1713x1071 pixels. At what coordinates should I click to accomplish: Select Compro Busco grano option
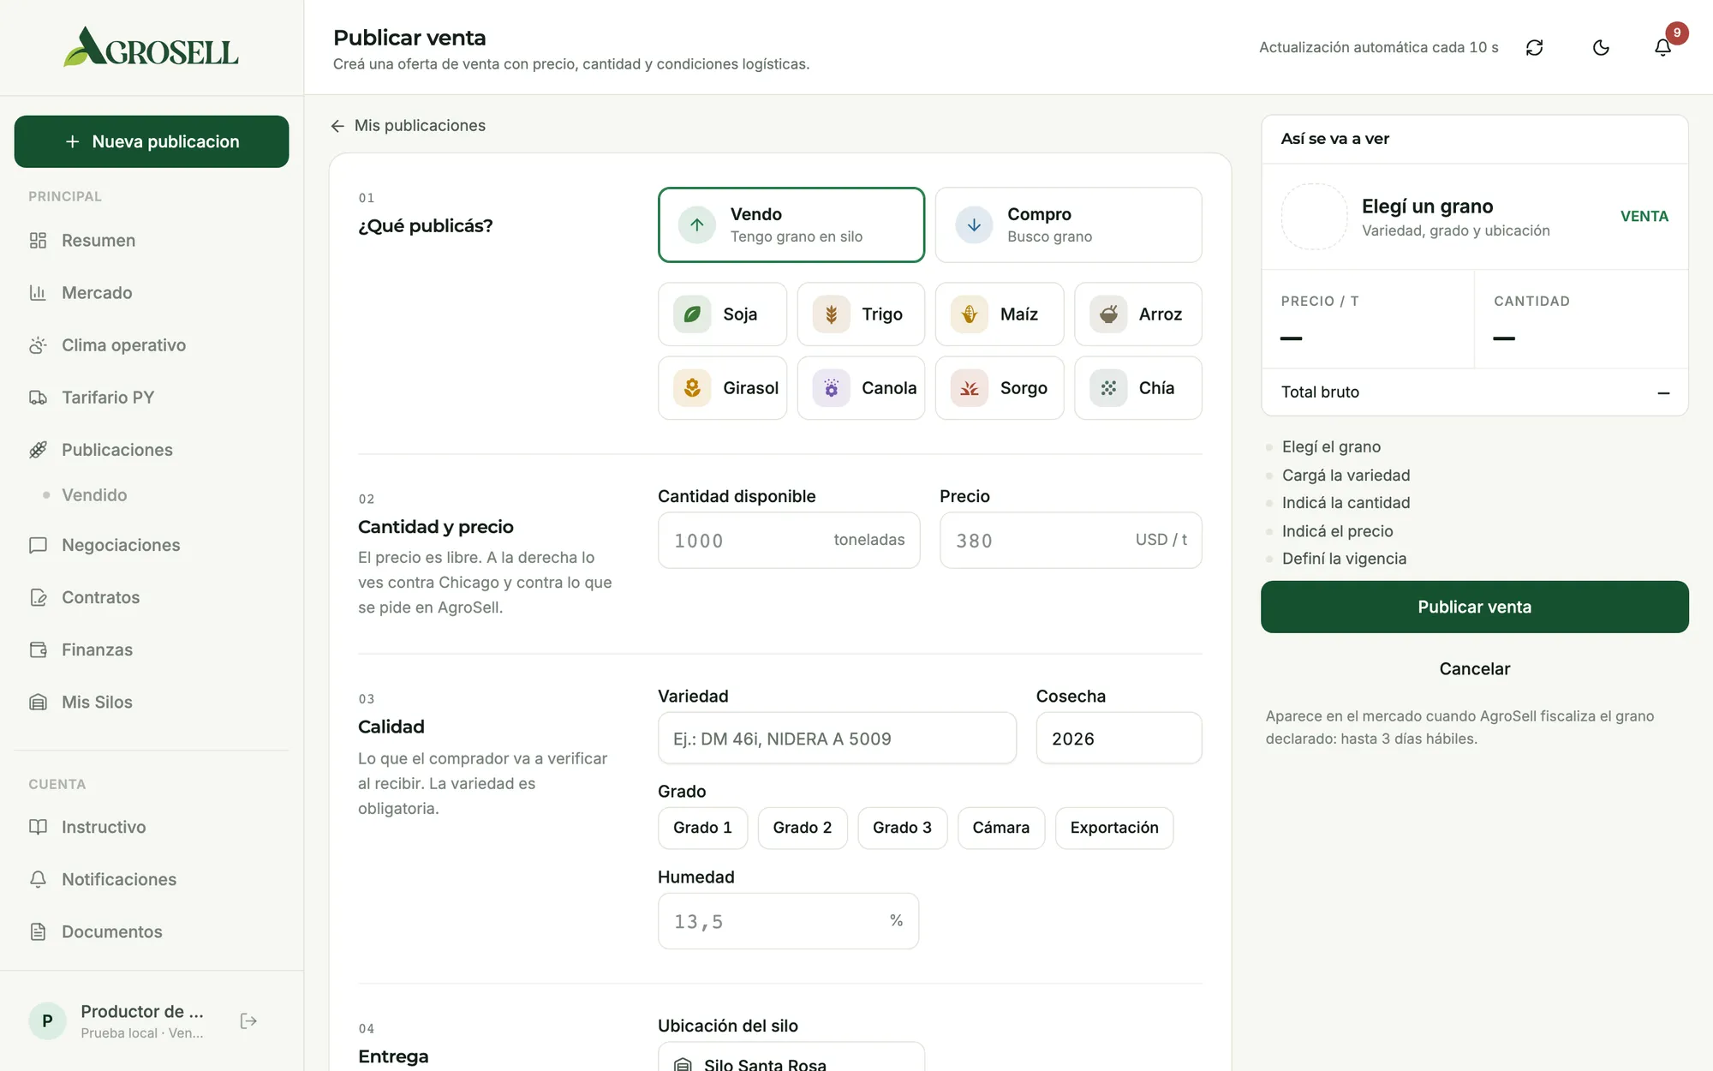(1068, 224)
